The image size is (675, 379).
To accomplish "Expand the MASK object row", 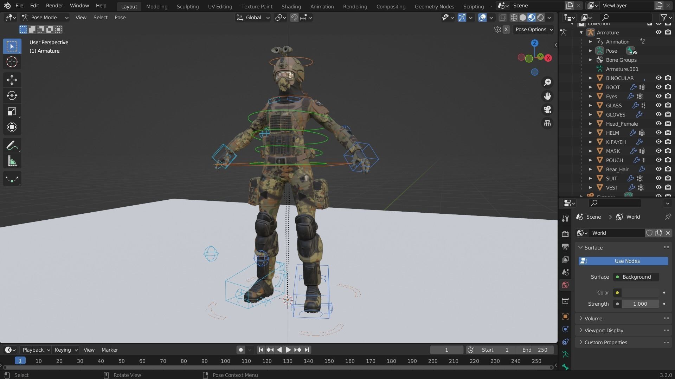I will (591, 151).
